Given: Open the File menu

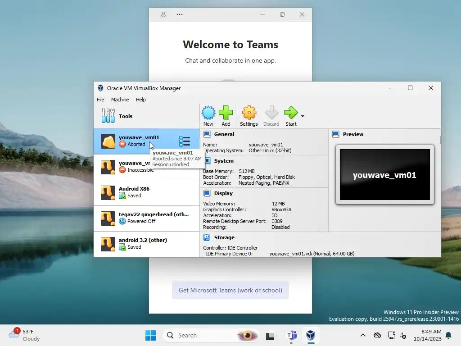Looking at the screenshot, I should pos(100,100).
